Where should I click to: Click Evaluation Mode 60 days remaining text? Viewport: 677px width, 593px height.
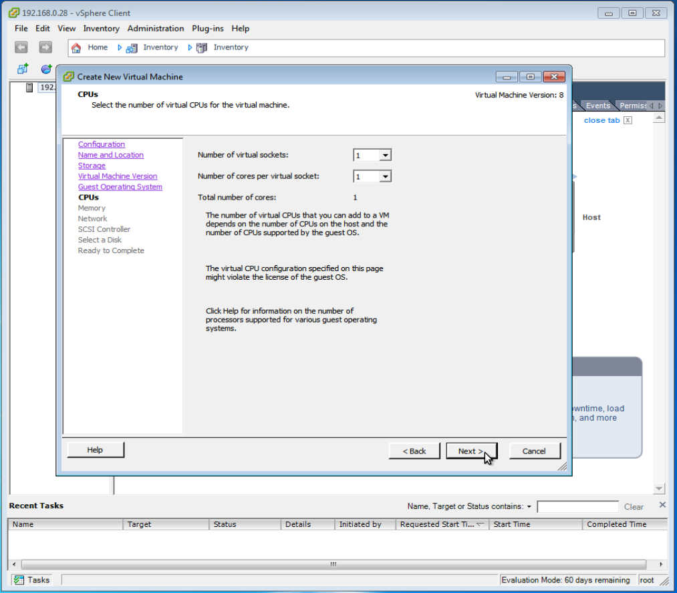click(x=565, y=580)
